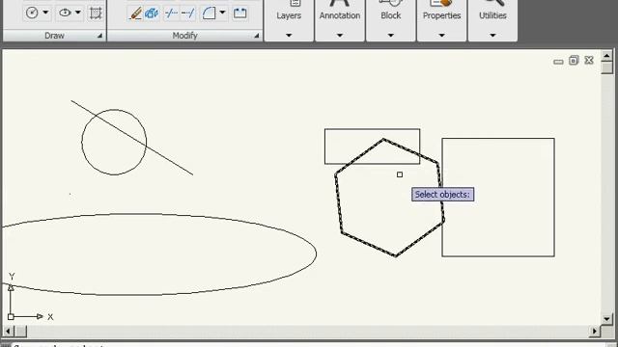Open the Properties ribbon panel

(x=442, y=19)
